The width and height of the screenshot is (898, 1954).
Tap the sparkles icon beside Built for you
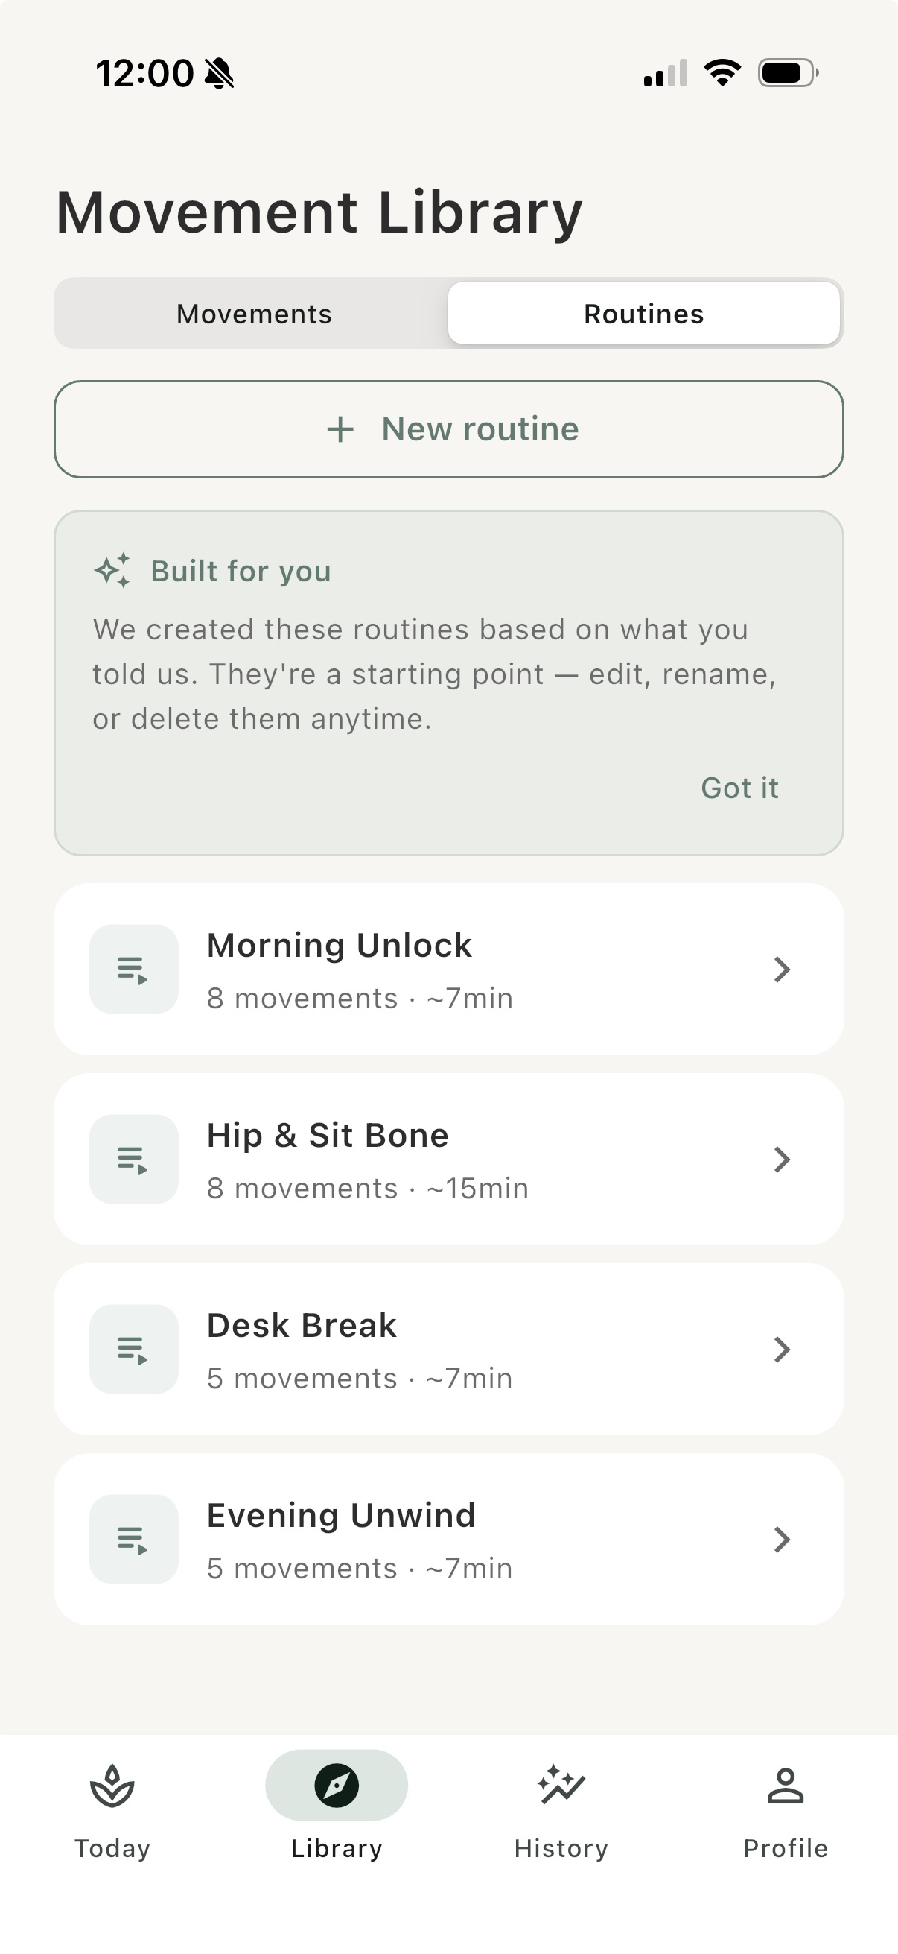click(x=112, y=569)
